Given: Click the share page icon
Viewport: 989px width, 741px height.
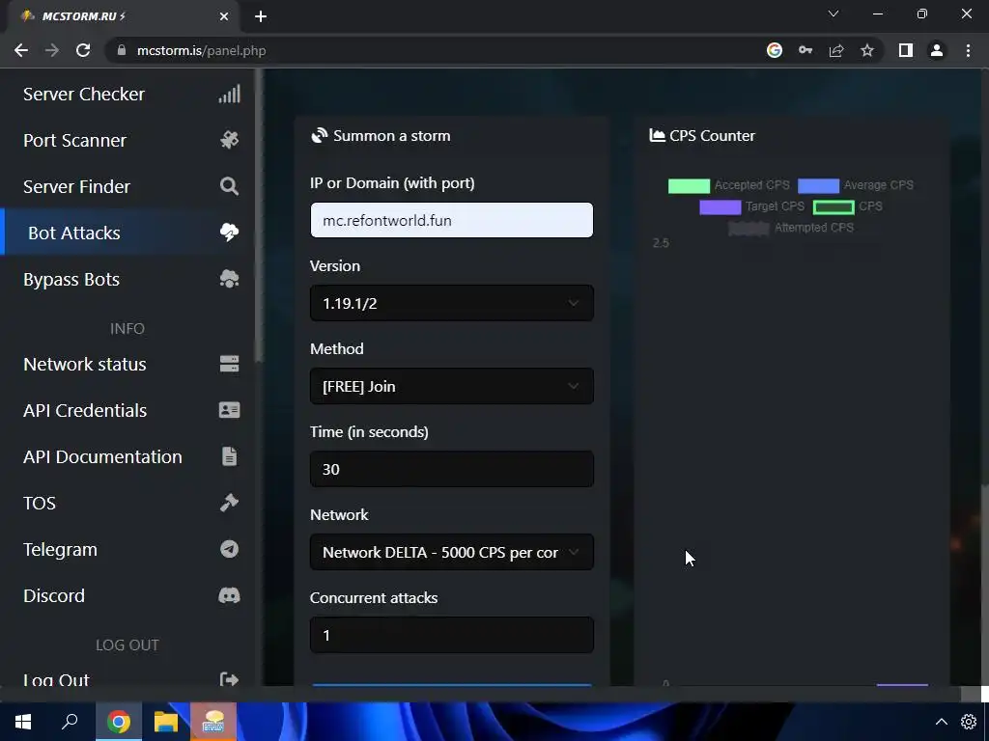Looking at the screenshot, I should [x=836, y=50].
